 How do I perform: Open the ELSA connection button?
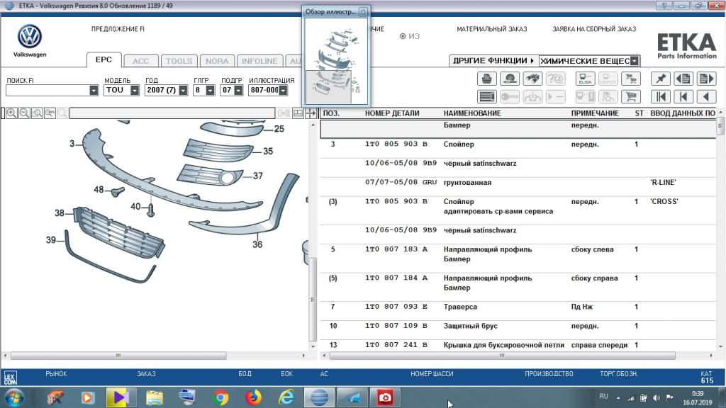(585, 79)
